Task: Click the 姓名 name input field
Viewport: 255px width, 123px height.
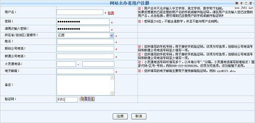Action: [85, 42]
